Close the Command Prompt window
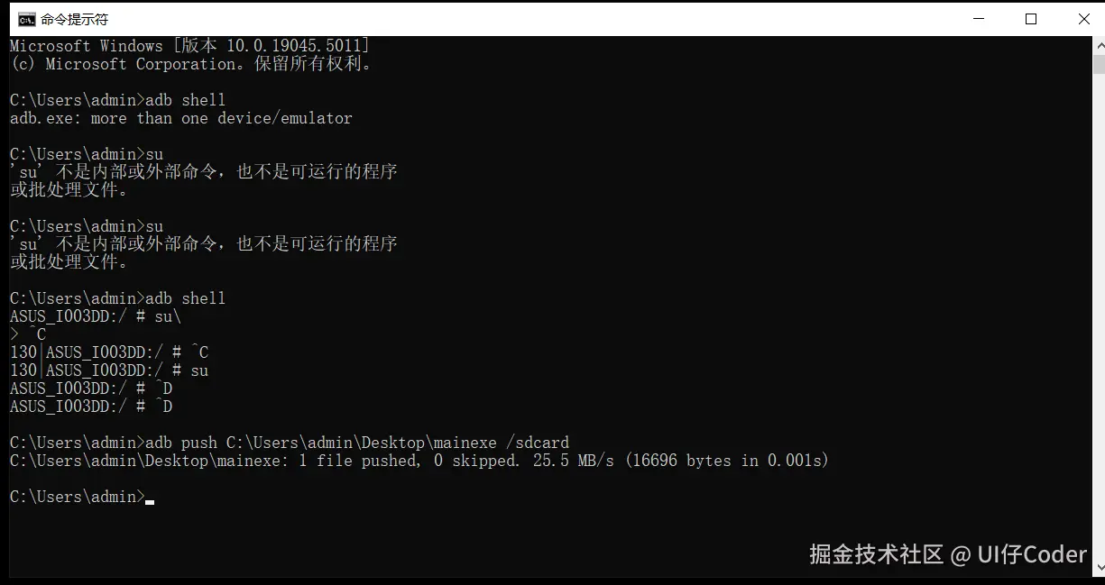Screen dimensions: 1105x585 (x=1084, y=19)
